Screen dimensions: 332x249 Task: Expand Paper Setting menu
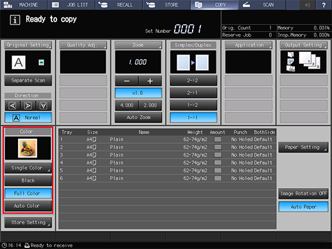[303, 147]
